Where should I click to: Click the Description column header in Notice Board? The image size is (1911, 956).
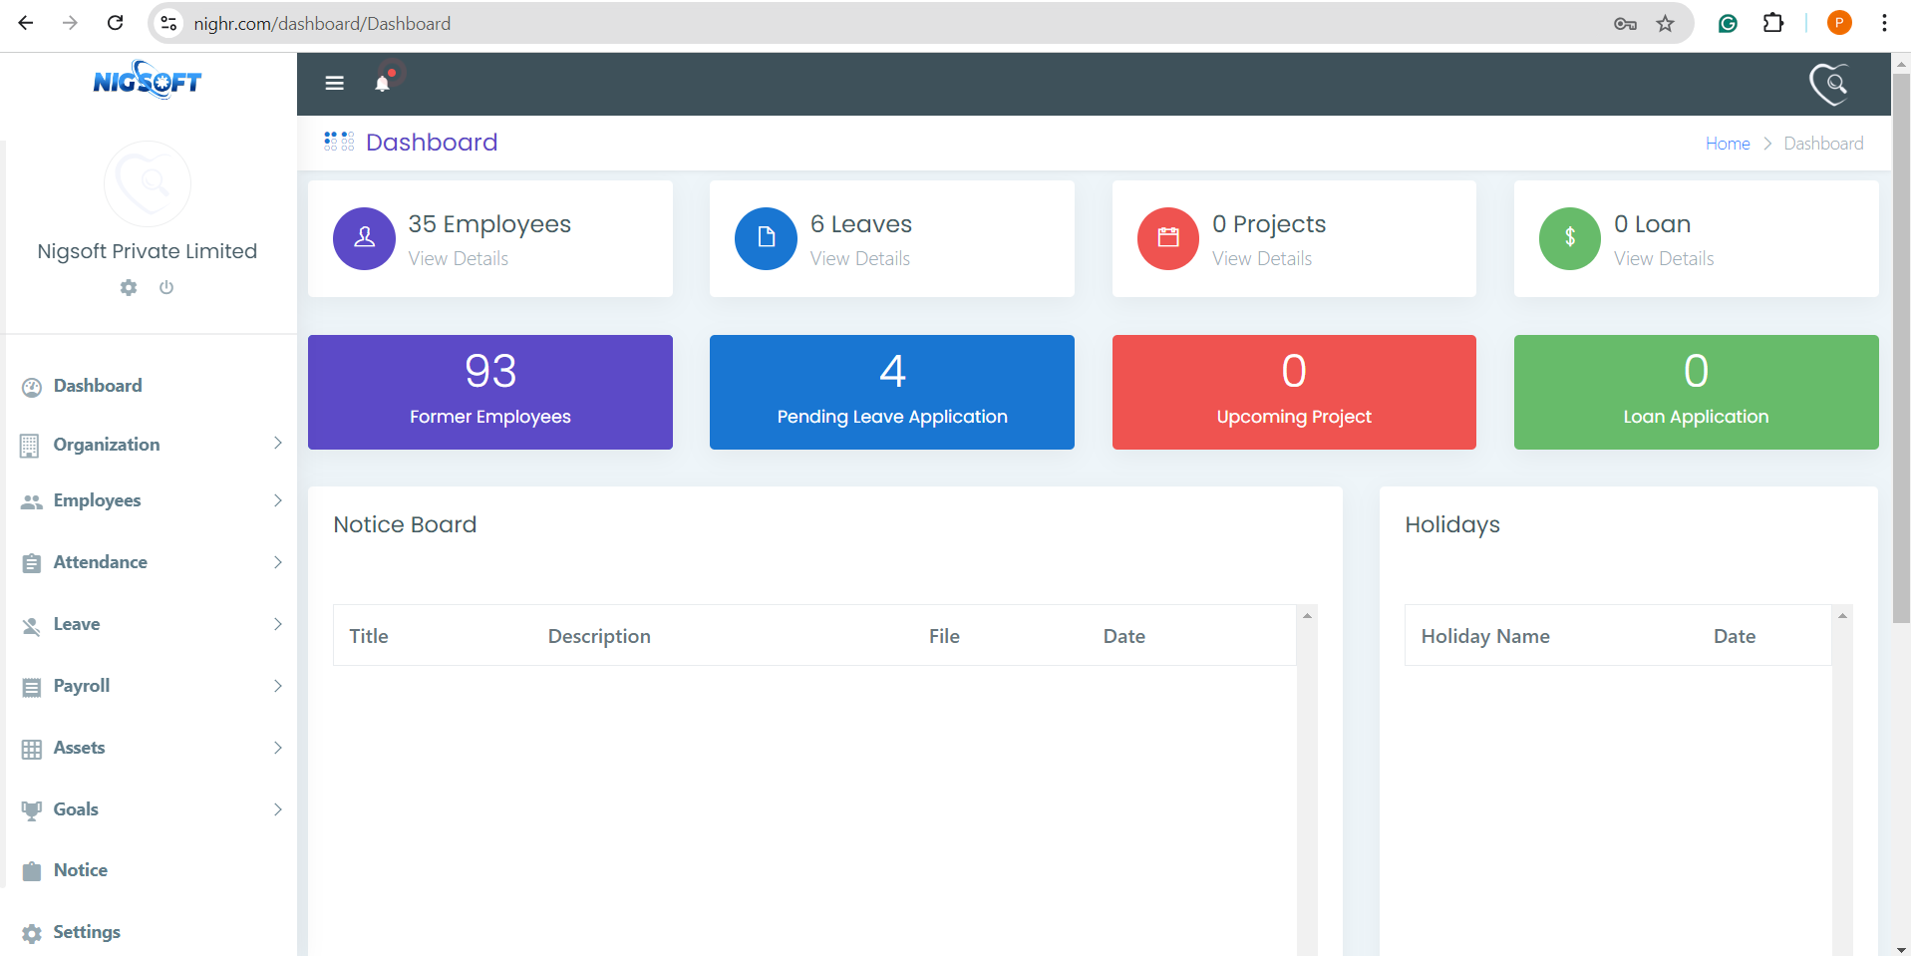coord(599,636)
